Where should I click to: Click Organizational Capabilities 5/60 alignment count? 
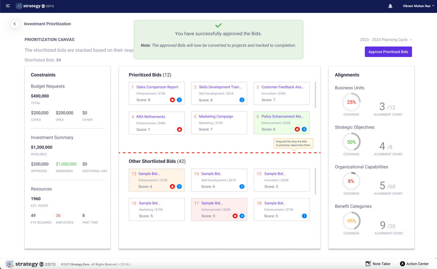[387, 185]
